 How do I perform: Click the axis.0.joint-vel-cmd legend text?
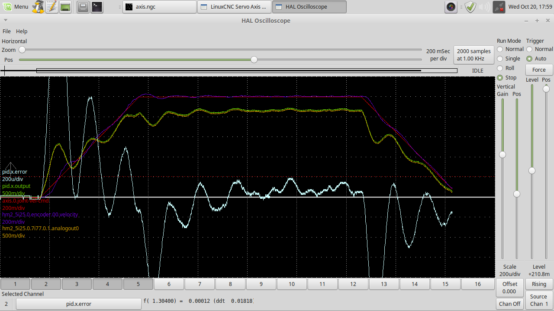coord(26,201)
